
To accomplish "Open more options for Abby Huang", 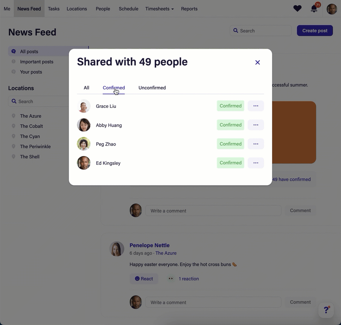I will [x=256, y=125].
